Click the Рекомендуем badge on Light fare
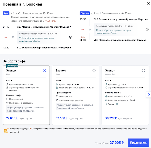This screenshot has width=151, height=148. (x=13, y=66)
